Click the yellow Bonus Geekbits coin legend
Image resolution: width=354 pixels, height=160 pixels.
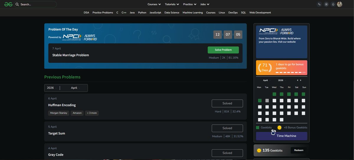pos(279,127)
